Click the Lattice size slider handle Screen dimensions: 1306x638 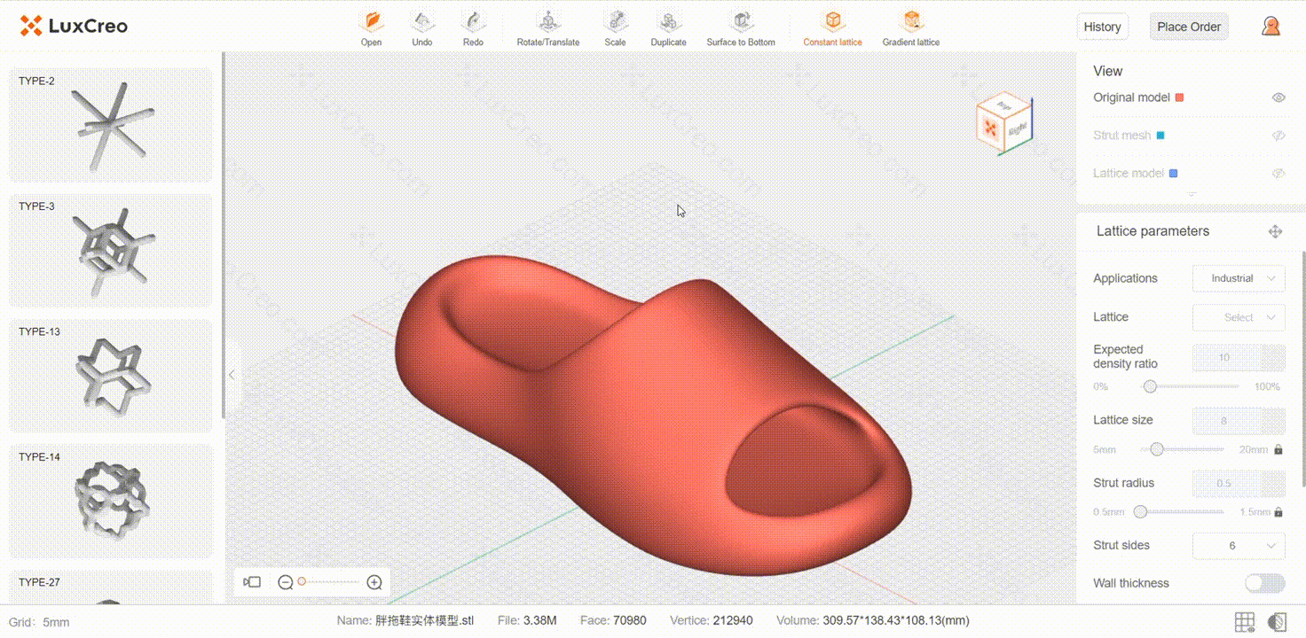pos(1157,449)
